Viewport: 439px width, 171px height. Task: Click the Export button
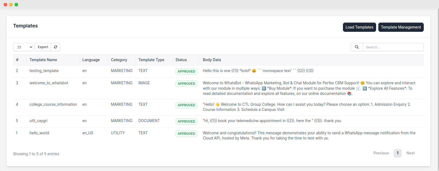pyautogui.click(x=43, y=47)
